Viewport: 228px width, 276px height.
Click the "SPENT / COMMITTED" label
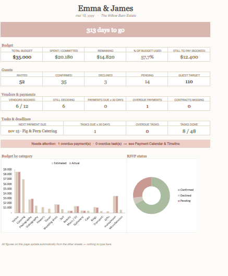point(64,51)
